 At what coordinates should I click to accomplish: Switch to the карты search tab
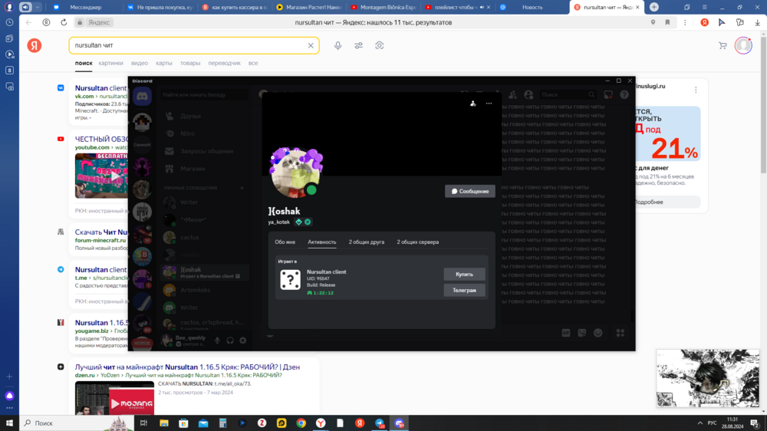point(164,63)
